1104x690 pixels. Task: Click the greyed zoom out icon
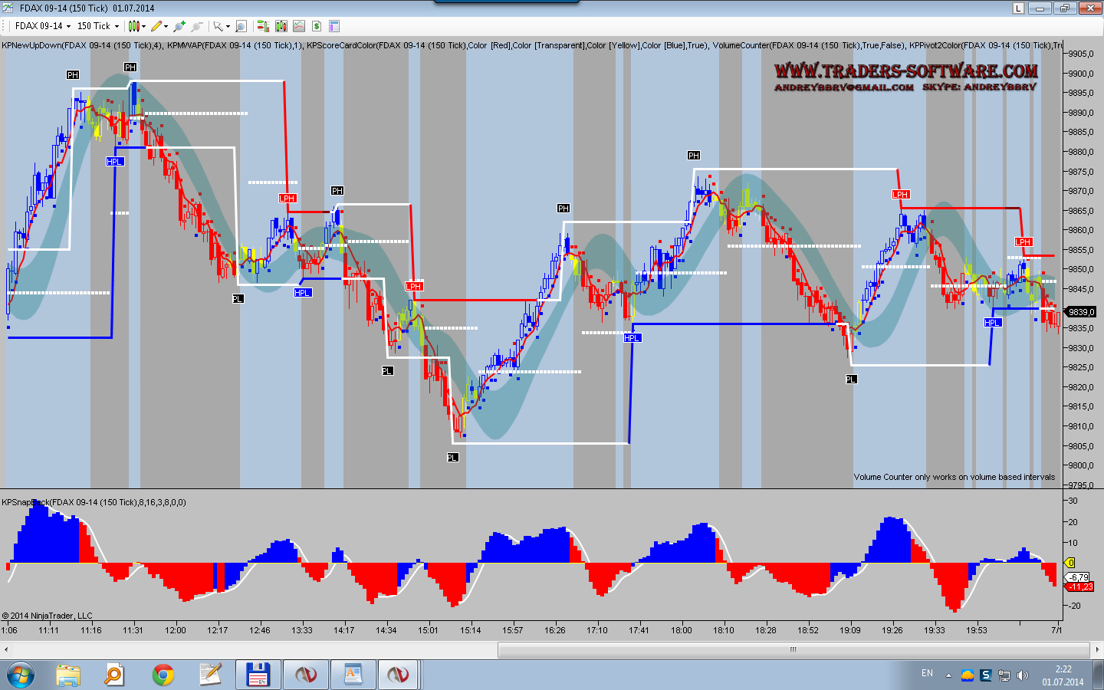pyautogui.click(x=197, y=26)
